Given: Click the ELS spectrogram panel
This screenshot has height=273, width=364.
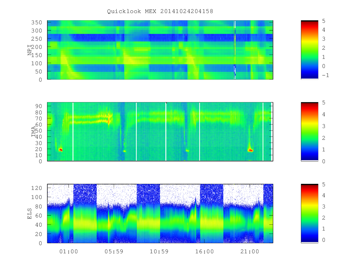Looking at the screenshot, I should click(x=160, y=214).
